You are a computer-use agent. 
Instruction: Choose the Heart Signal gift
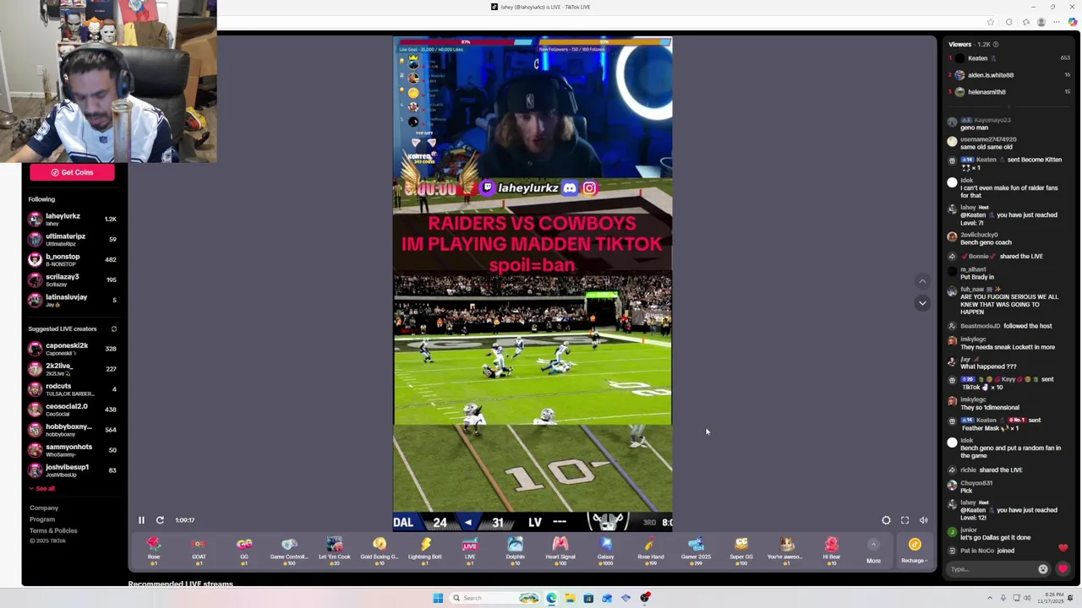(x=560, y=549)
